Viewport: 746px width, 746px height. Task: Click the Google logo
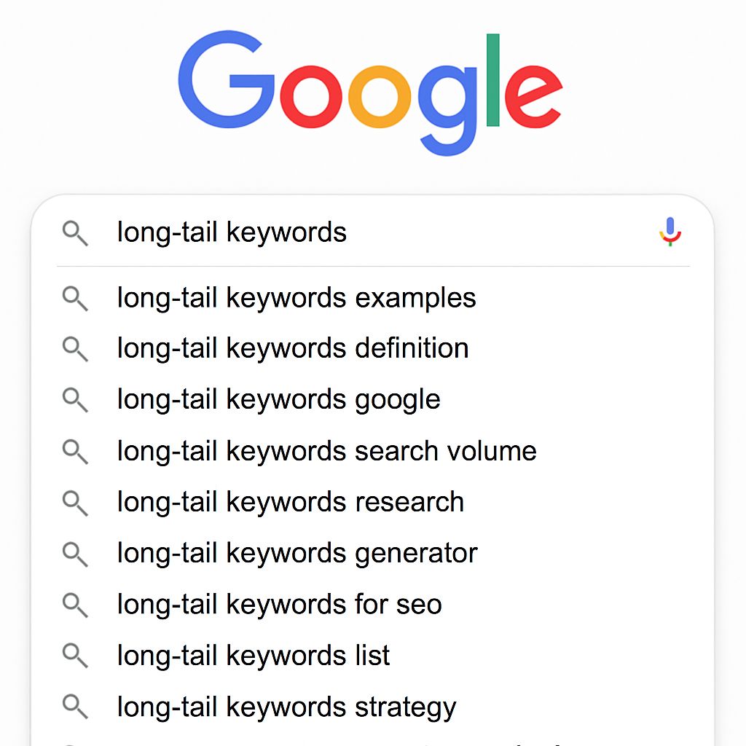[x=373, y=89]
